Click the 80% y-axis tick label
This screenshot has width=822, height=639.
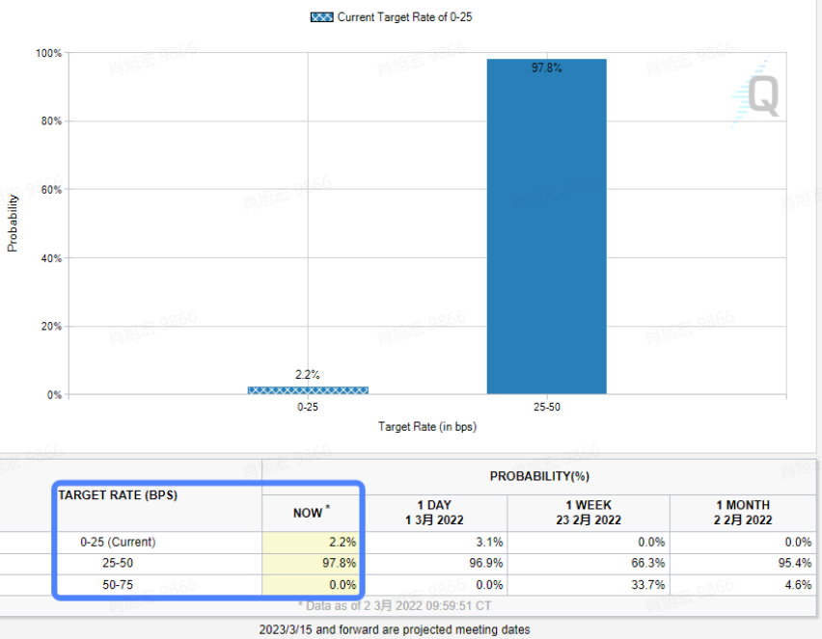click(51, 121)
